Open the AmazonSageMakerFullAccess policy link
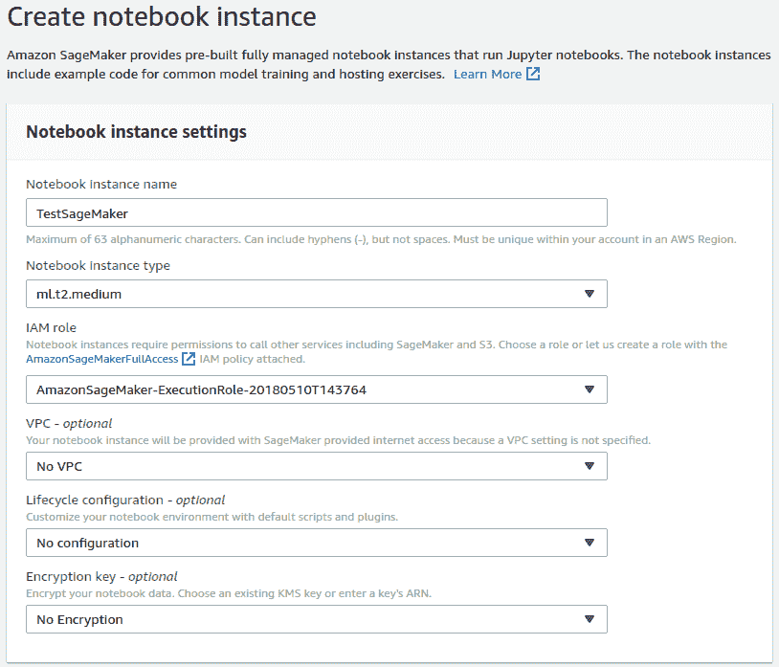This screenshot has width=779, height=667. (x=101, y=359)
